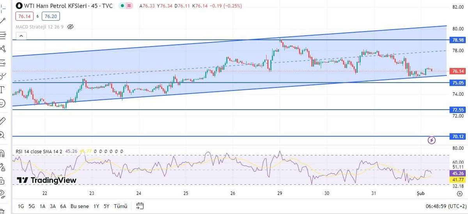Click the 26 date label on time axis
This screenshot has width=468, height=214.
pos(232,193)
